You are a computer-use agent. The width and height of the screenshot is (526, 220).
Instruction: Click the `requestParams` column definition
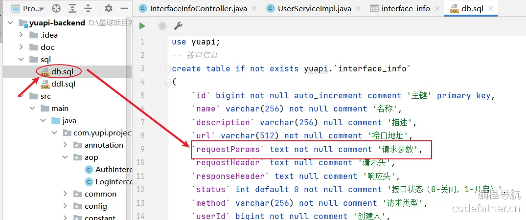pyautogui.click(x=307, y=149)
